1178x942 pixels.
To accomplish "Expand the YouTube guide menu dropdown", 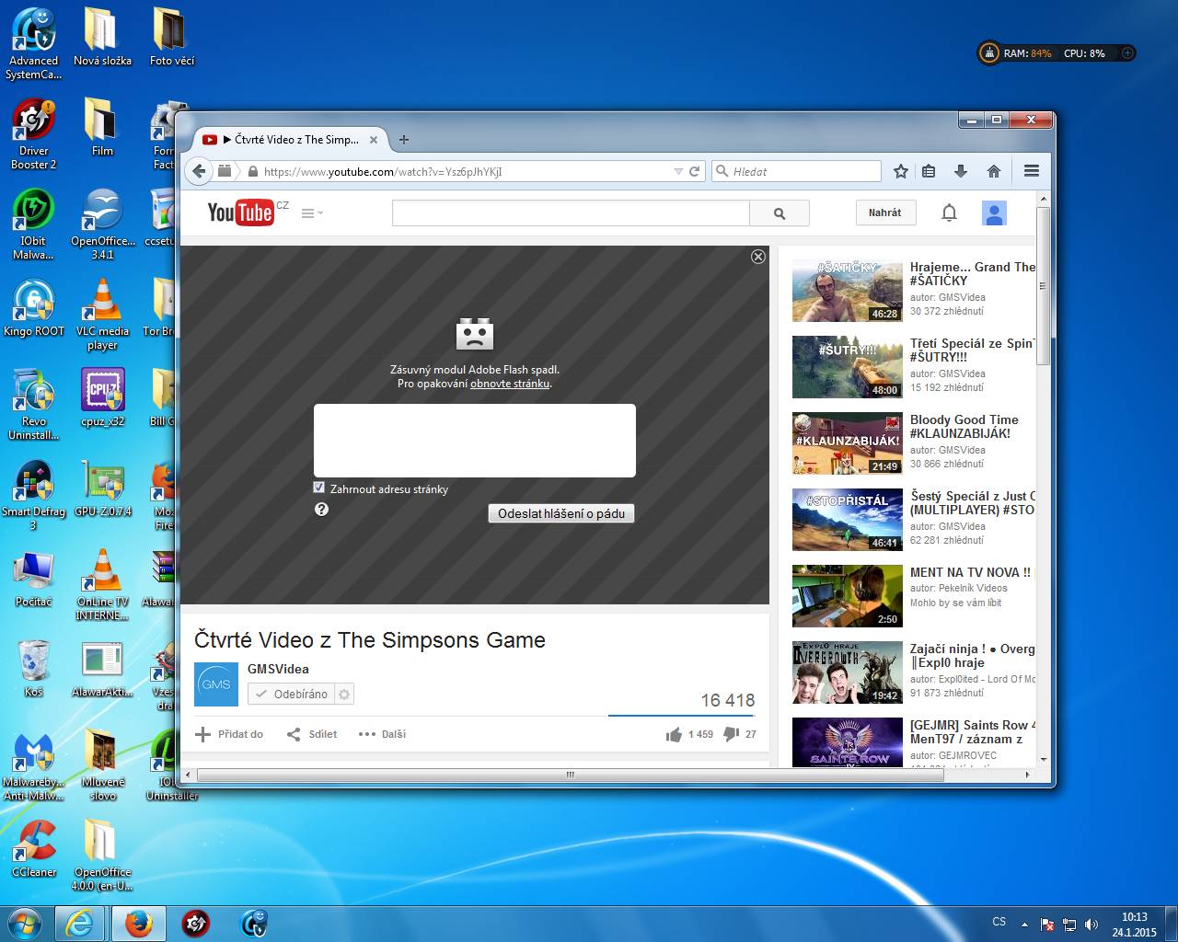I will pos(312,213).
